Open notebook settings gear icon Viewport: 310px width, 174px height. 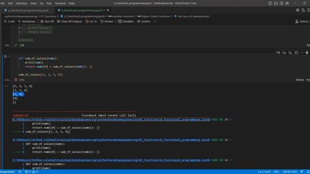297,10
